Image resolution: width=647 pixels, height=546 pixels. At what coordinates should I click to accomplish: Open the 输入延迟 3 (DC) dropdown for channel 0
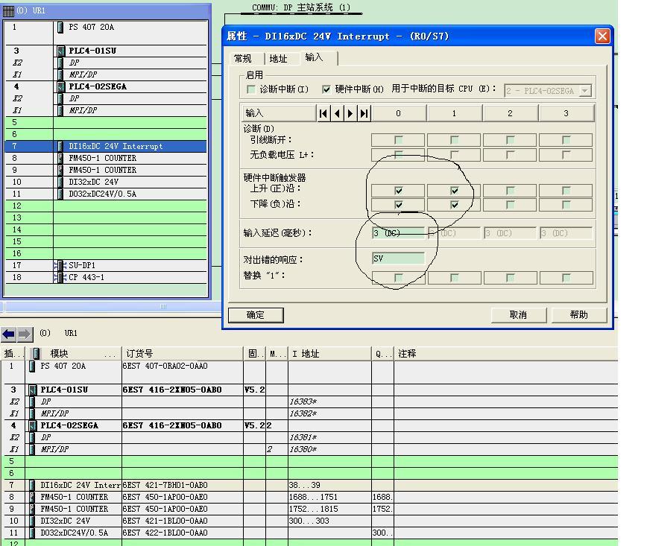coord(398,233)
